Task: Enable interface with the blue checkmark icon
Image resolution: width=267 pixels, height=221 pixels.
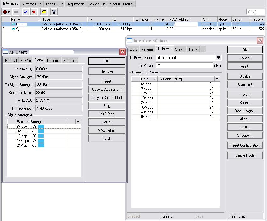Action: coord(26,12)
